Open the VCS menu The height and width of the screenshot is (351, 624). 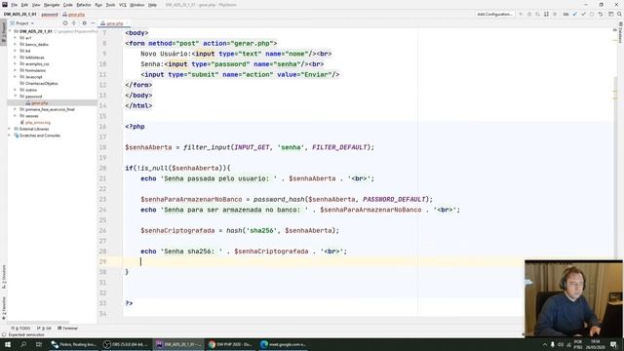click(123, 5)
